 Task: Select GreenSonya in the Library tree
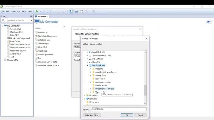click(16, 29)
